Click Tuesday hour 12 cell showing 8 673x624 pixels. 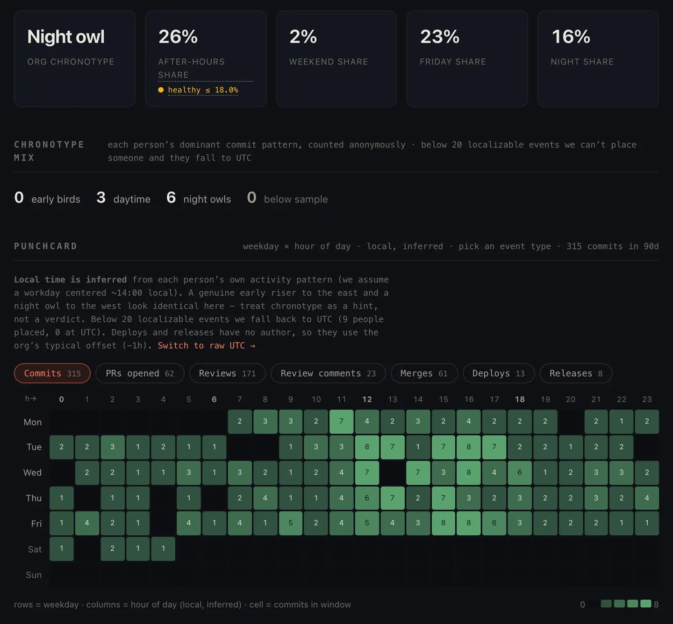click(x=367, y=447)
